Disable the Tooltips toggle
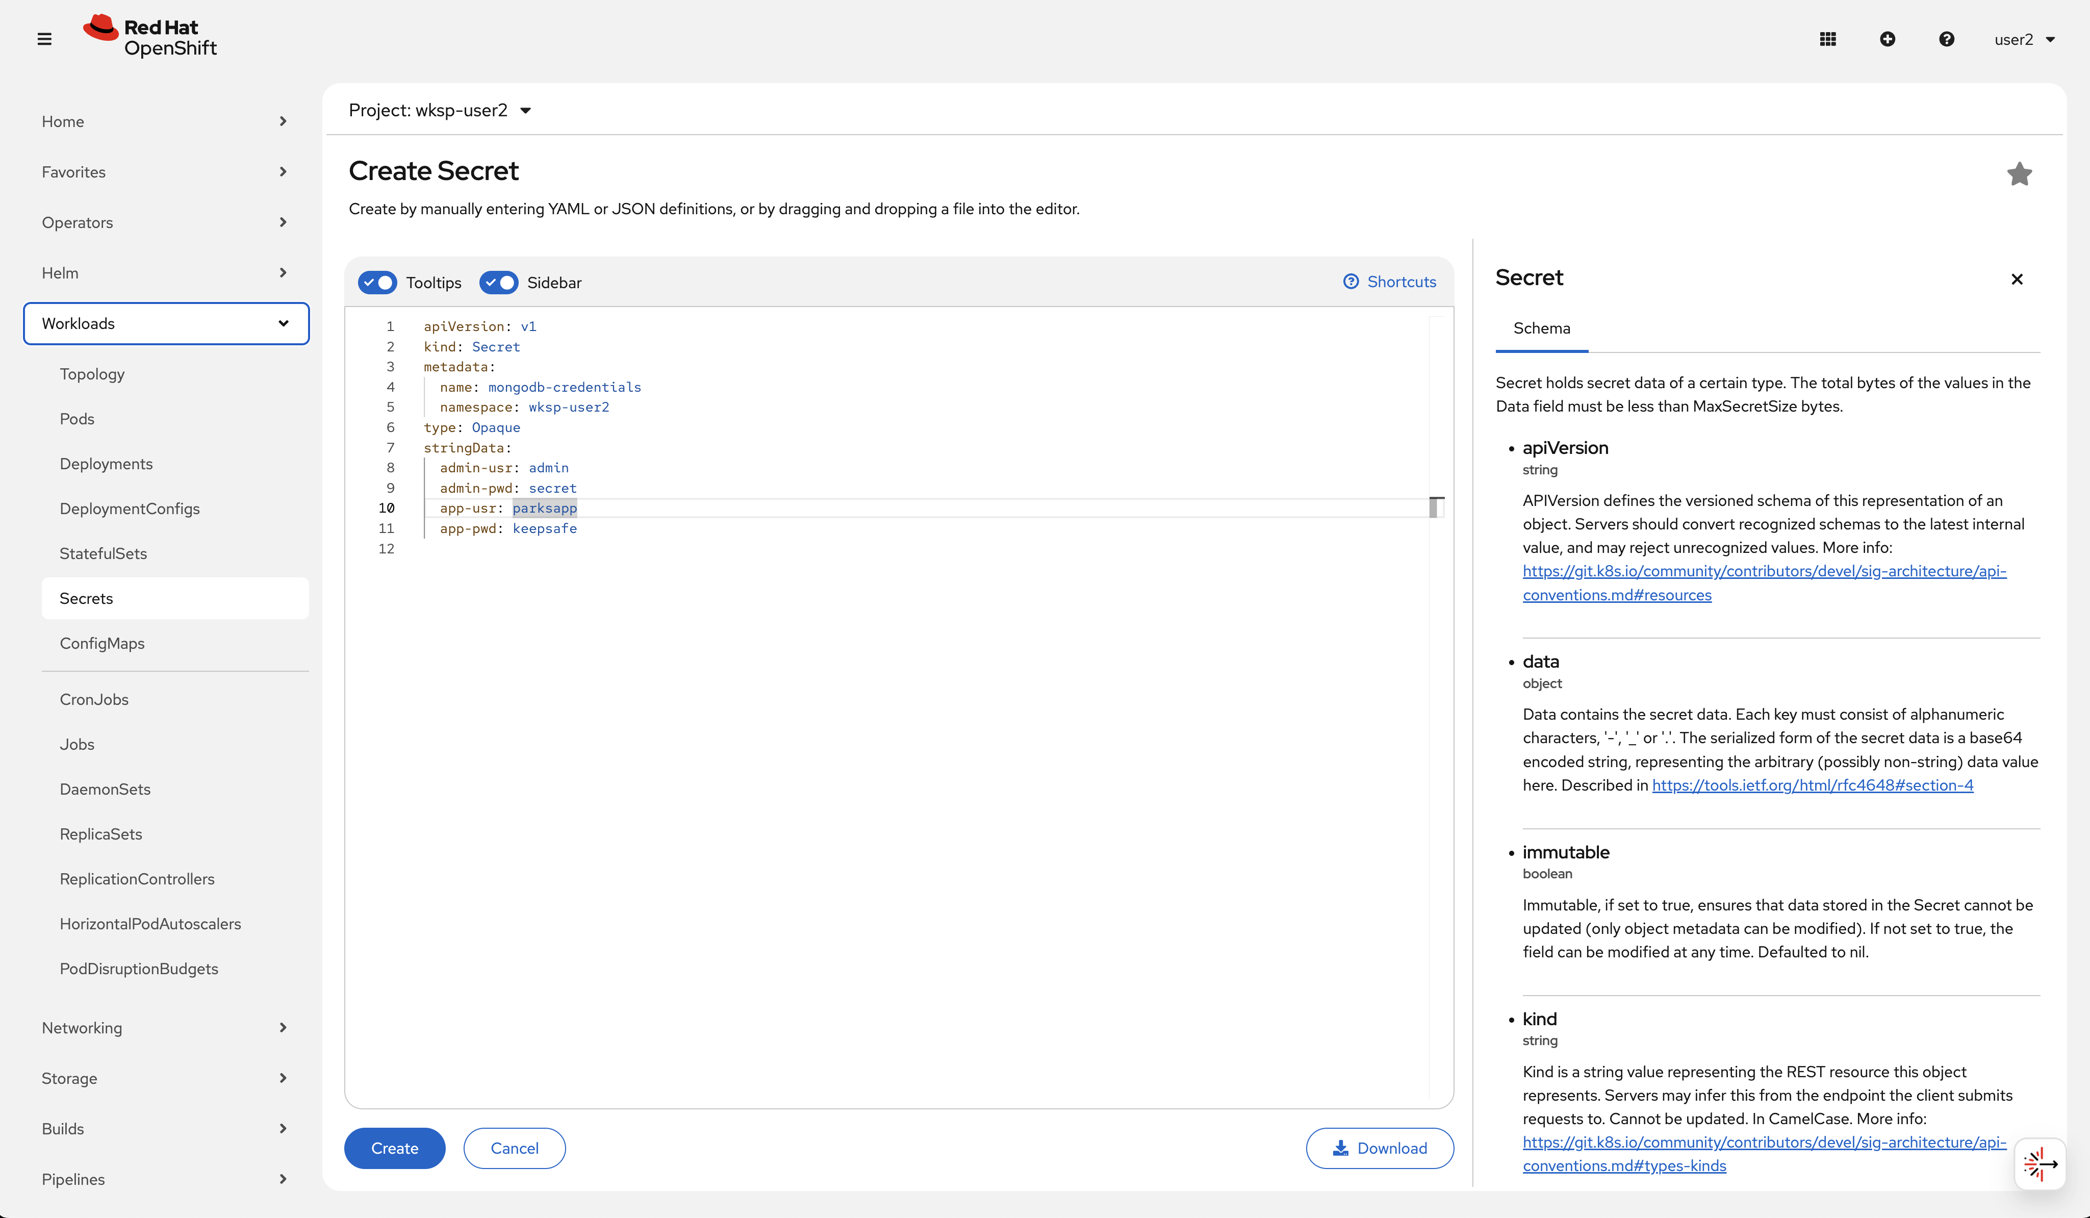The image size is (2090, 1218). [377, 283]
